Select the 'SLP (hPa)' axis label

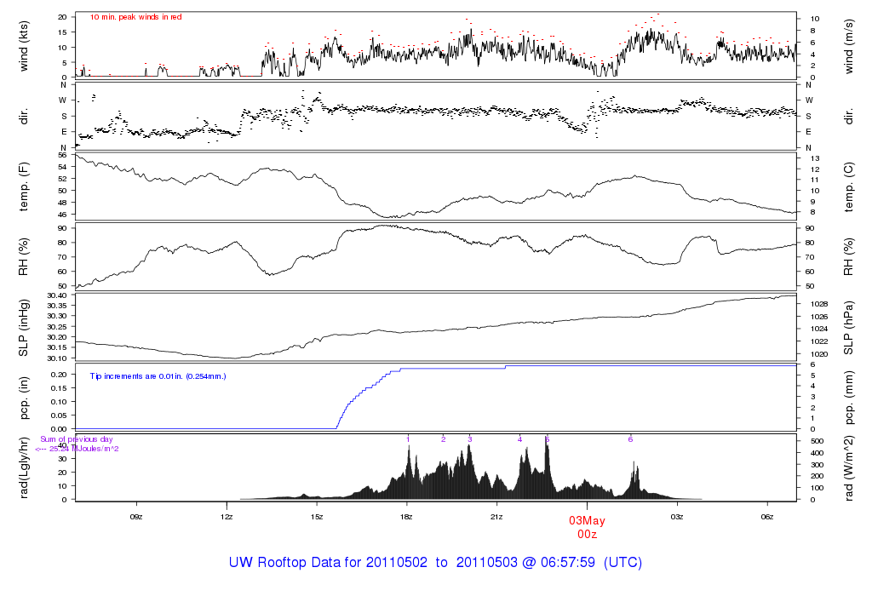[x=849, y=328]
